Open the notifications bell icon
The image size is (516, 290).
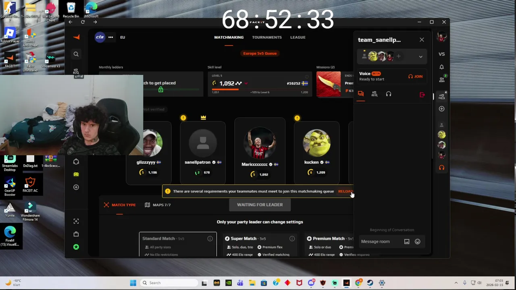(x=441, y=67)
